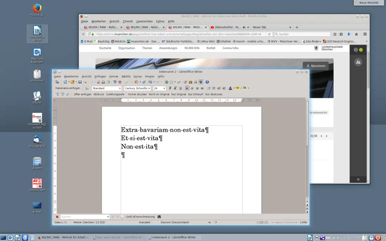386x241 pixels.
Task: Click the Decrease Indent icon
Action: pyautogui.click(x=219, y=88)
